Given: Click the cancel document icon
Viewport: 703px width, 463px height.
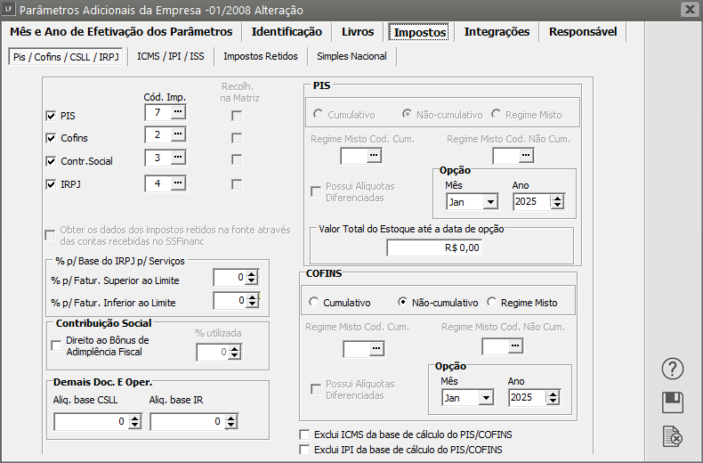Looking at the screenshot, I should (x=673, y=436).
